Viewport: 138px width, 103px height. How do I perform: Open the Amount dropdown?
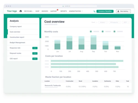(x=103, y=22)
